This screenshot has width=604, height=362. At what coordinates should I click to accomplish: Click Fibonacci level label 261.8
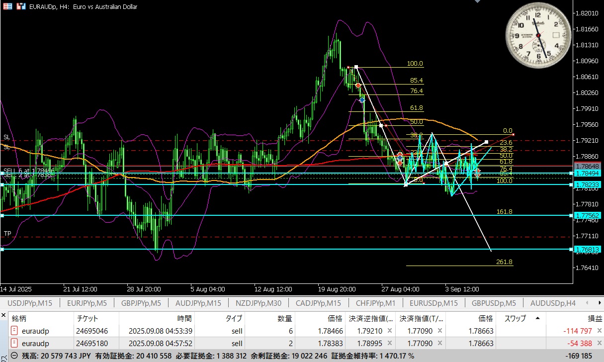coord(504,262)
